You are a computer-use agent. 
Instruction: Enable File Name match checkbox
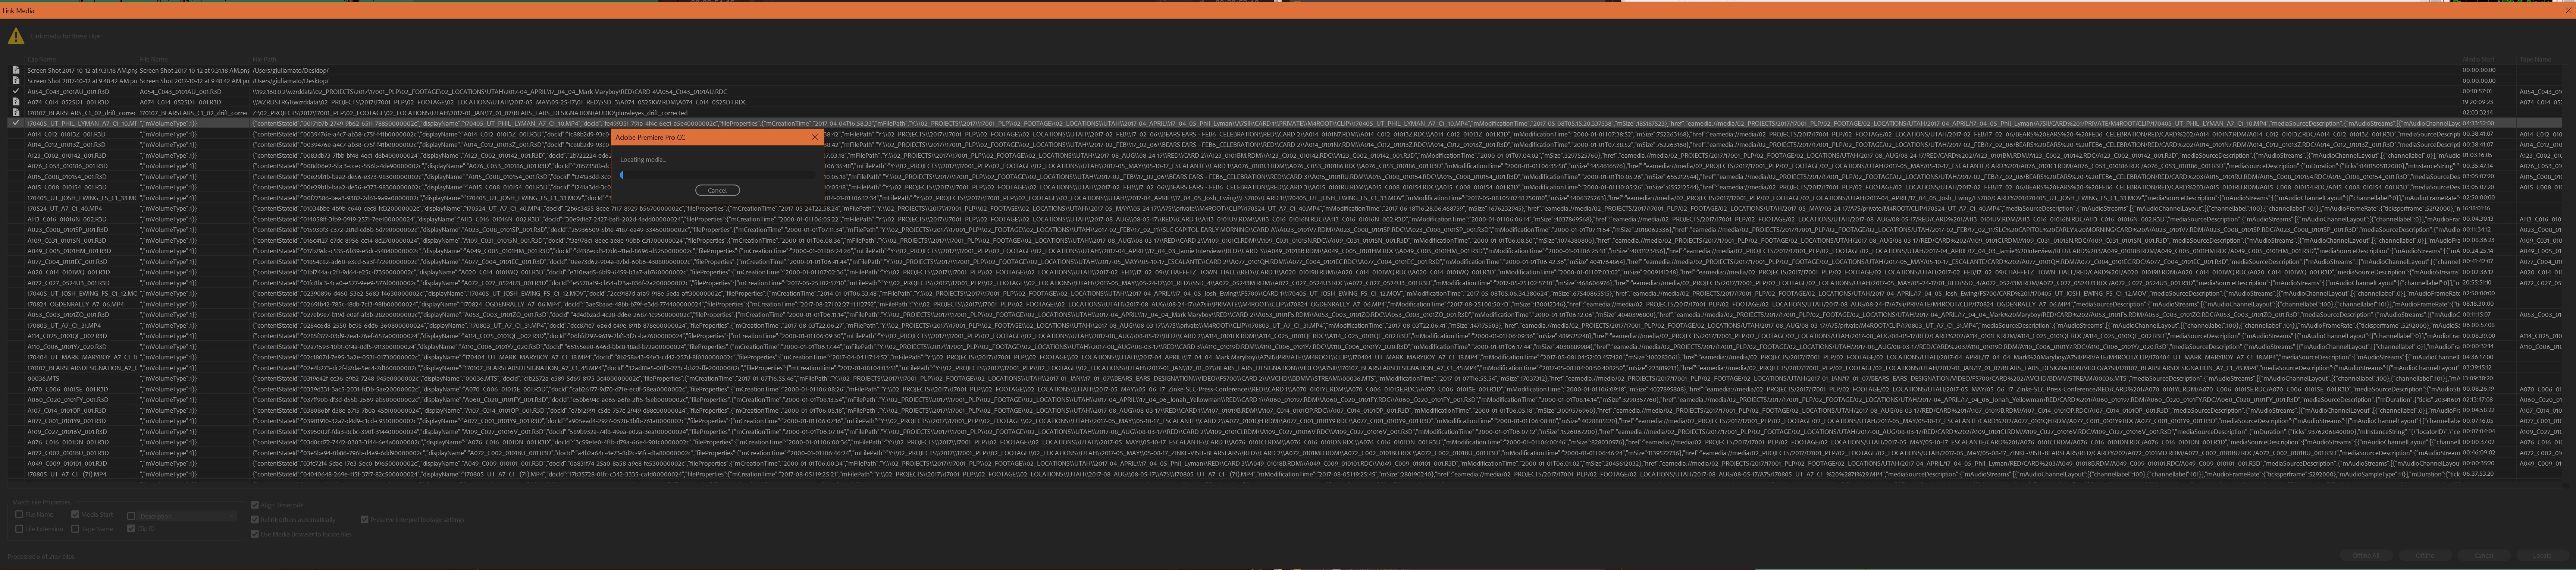coord(19,515)
